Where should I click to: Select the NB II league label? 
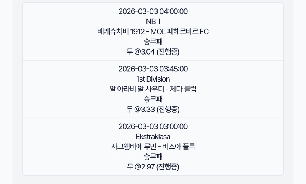coord(153,21)
